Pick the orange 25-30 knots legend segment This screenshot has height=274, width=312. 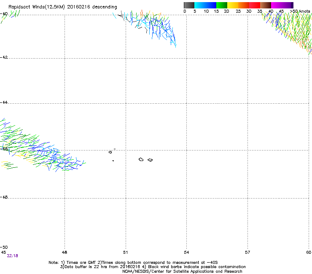244,5
